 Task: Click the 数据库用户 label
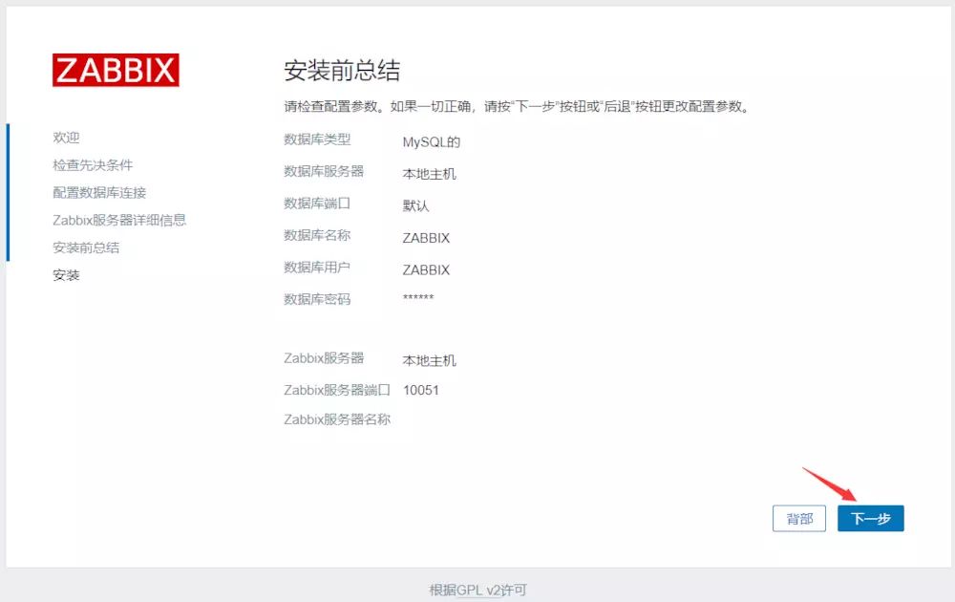(317, 268)
